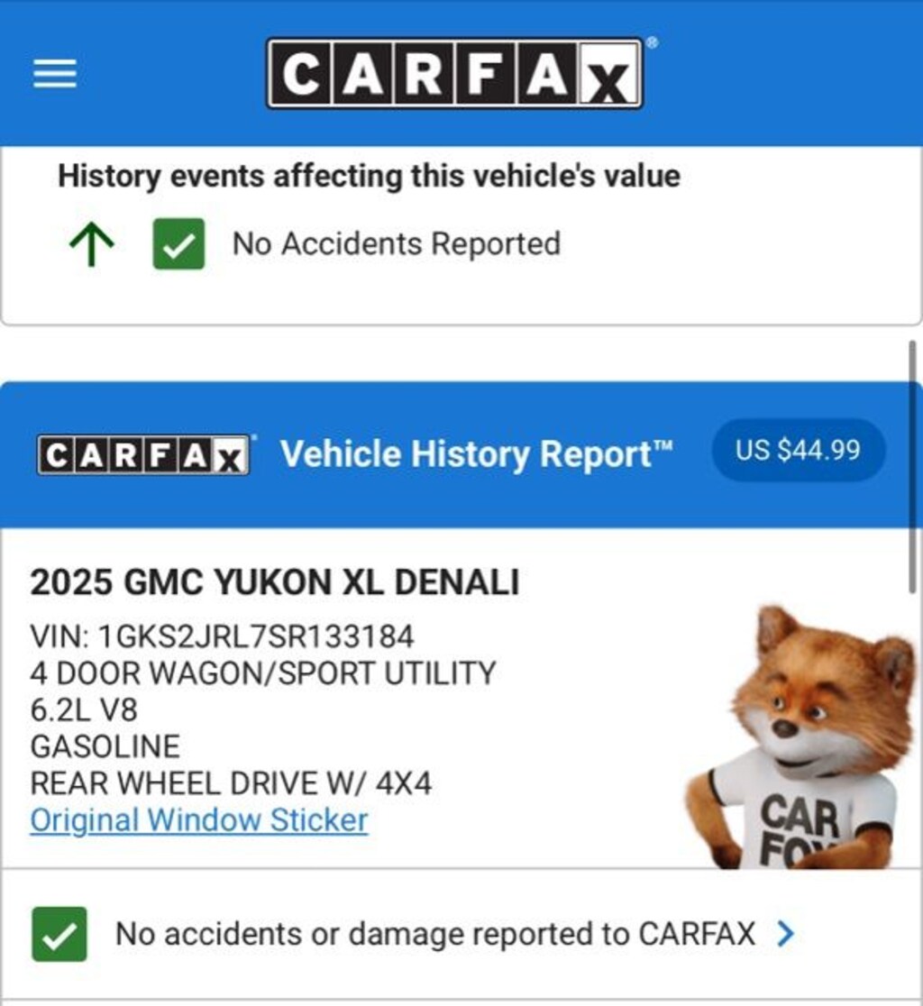This screenshot has width=923, height=1006.
Task: Click the CARFAX logo in header
Action: [455, 74]
